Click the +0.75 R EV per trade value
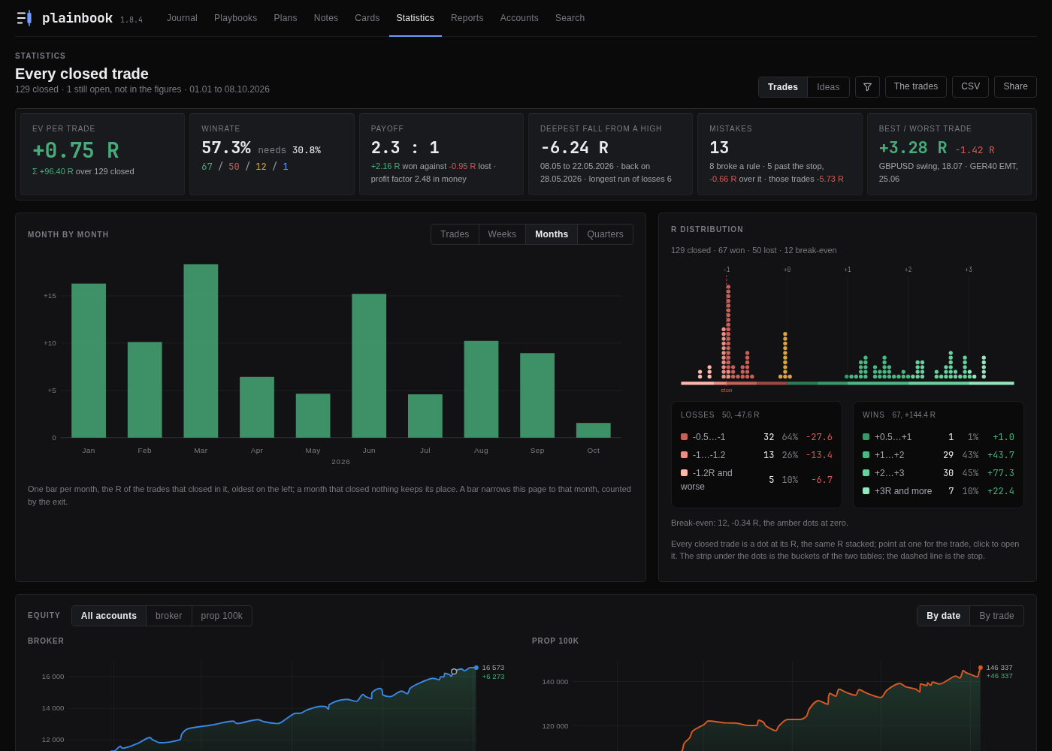 point(76,150)
